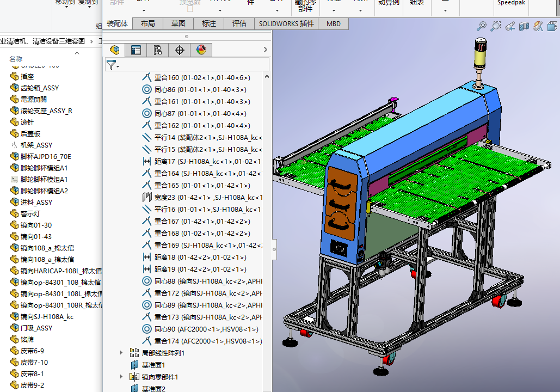Click the Zoom to Fit magnifier icon
This screenshot has height=392, width=560.
[482, 26]
